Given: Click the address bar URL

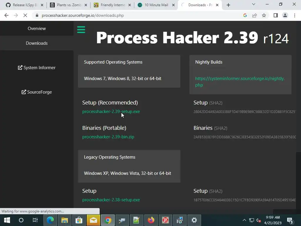Looking at the screenshot, I should click(83, 15).
